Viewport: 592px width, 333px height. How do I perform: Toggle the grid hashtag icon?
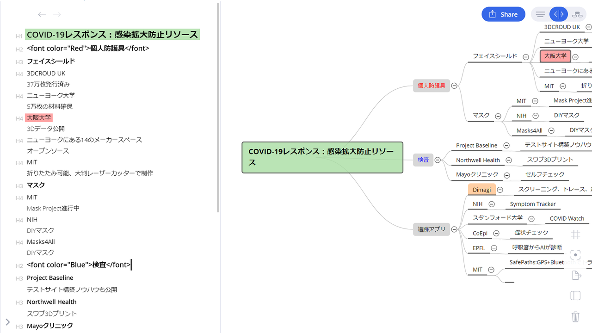coord(575,234)
